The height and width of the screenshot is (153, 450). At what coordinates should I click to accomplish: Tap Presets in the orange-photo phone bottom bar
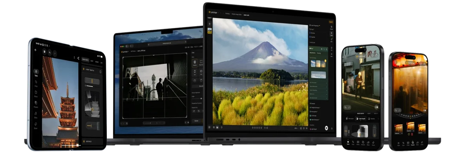(x=413, y=143)
